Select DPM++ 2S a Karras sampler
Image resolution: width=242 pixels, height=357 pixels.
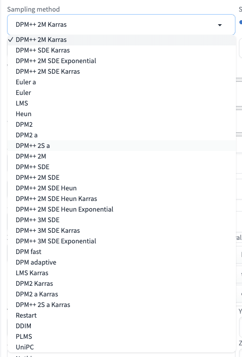tap(122, 304)
